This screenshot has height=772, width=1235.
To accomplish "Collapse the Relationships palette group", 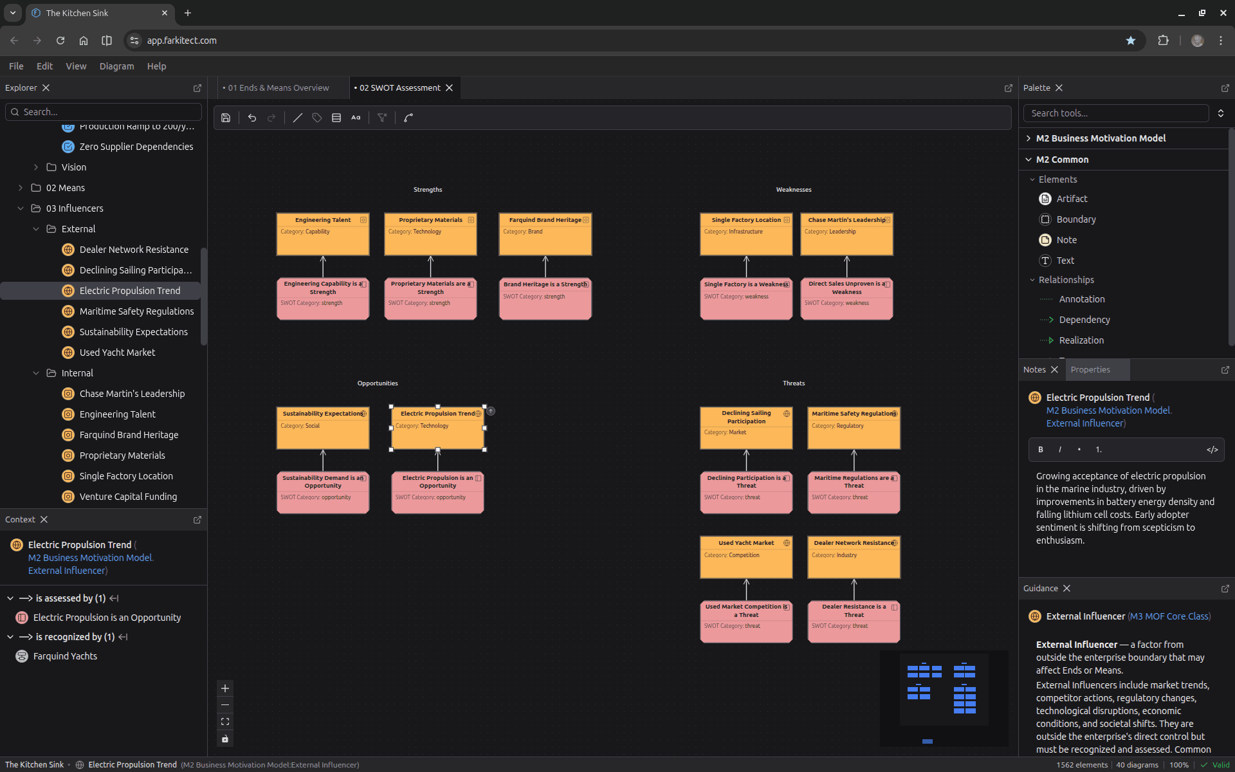I will (x=1032, y=280).
